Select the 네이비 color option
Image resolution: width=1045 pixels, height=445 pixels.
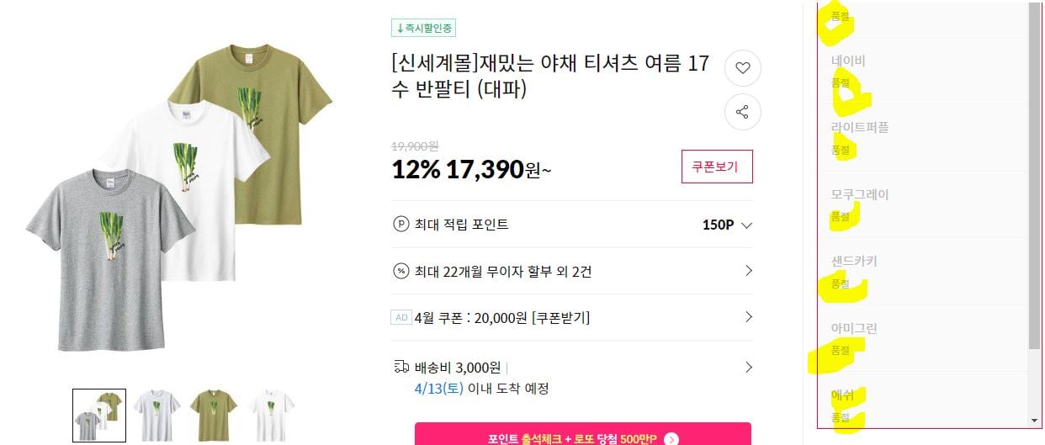[923, 72]
